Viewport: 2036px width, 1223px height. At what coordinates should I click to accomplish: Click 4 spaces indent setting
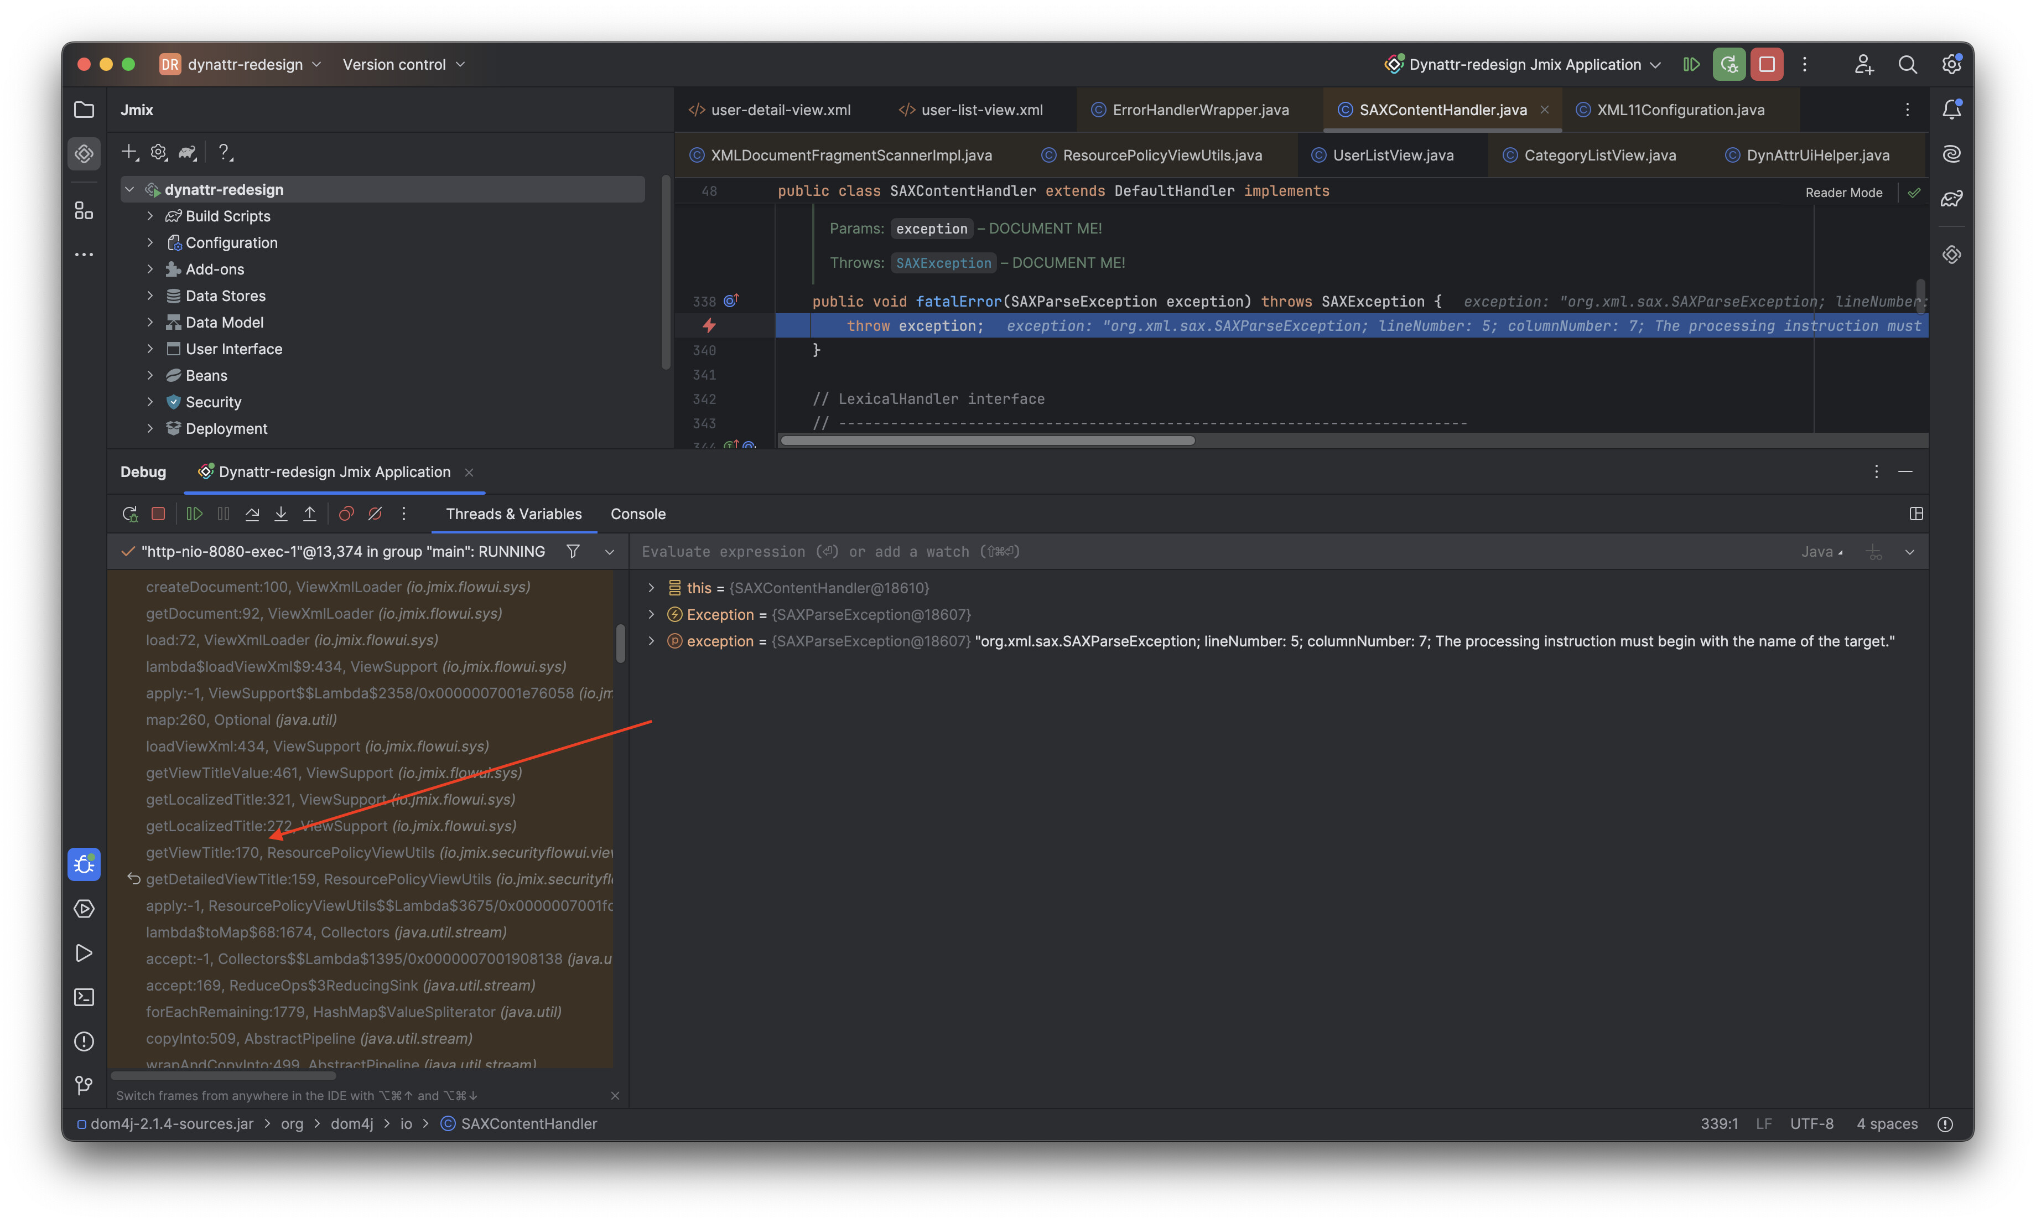coord(1886,1123)
